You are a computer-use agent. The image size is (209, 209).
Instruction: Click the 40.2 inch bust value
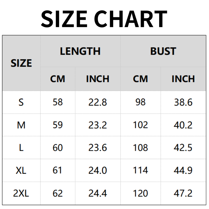[x=183, y=125]
